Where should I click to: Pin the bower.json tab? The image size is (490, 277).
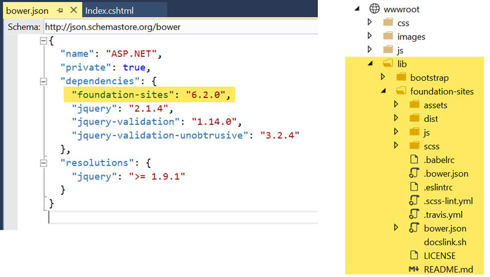point(60,10)
